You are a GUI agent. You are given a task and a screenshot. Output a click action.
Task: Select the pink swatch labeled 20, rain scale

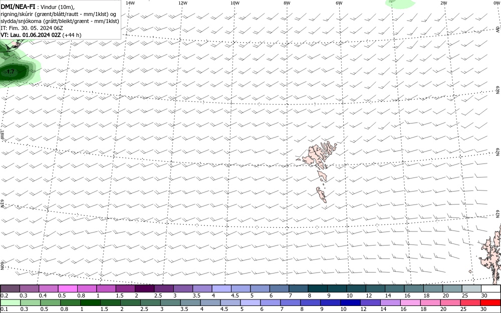pyautogui.click(x=450, y=302)
